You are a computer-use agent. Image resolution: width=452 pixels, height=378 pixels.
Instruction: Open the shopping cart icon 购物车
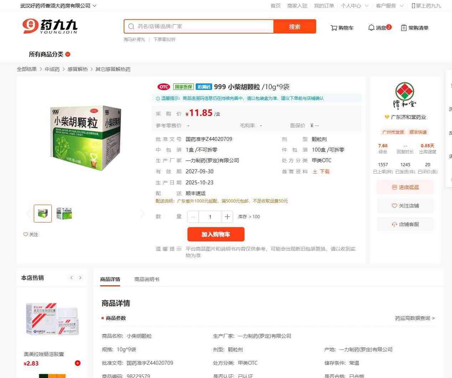(342, 28)
